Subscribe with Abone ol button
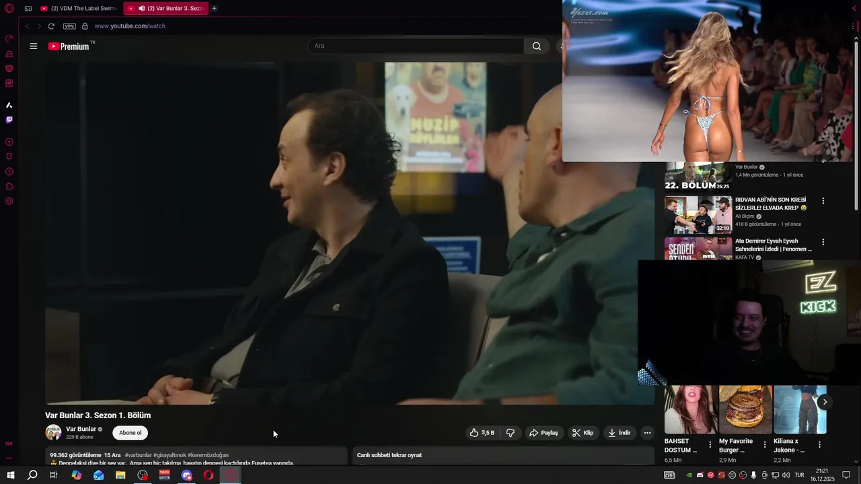The width and height of the screenshot is (861, 484). pos(130,433)
